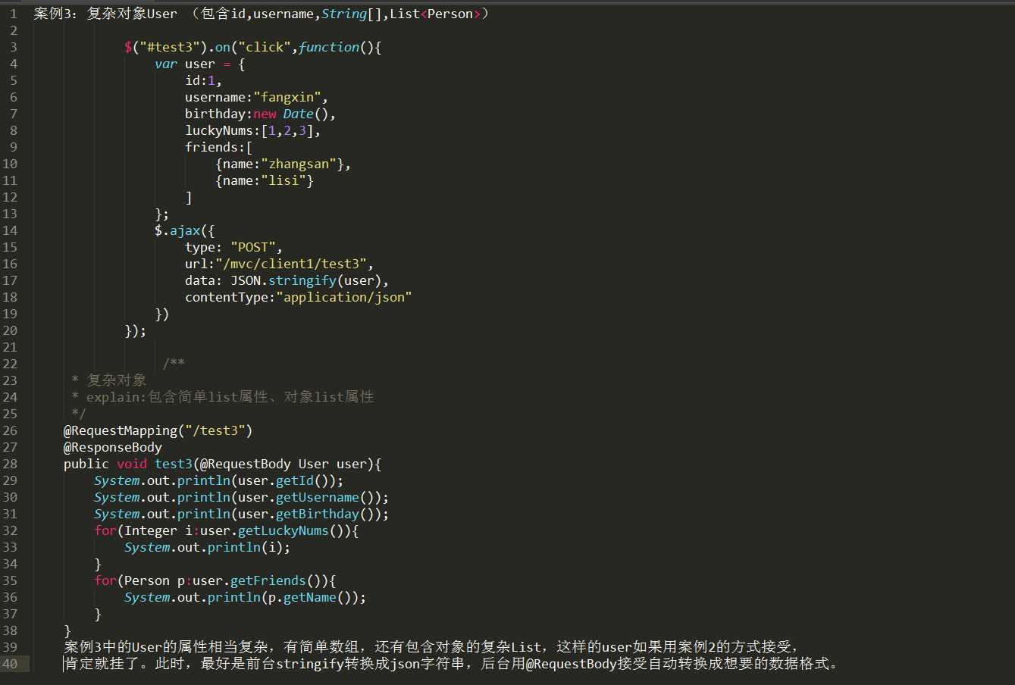This screenshot has width=1015, height=685.
Task: Click the @RequestMapping("/test3") annotation
Action: pos(158,430)
